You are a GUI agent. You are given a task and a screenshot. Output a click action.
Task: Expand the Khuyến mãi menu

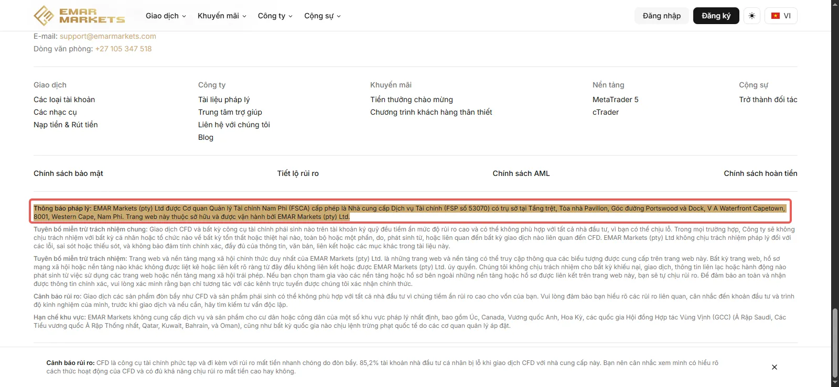click(x=222, y=16)
